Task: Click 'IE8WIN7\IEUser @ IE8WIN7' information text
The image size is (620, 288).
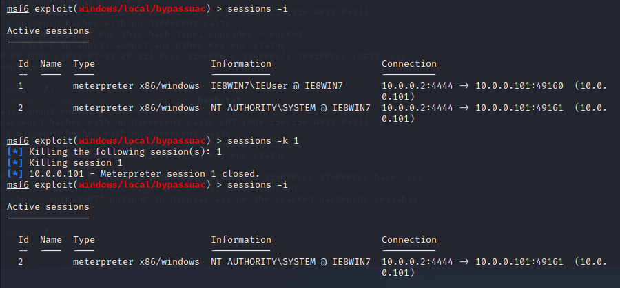Action: coord(277,86)
